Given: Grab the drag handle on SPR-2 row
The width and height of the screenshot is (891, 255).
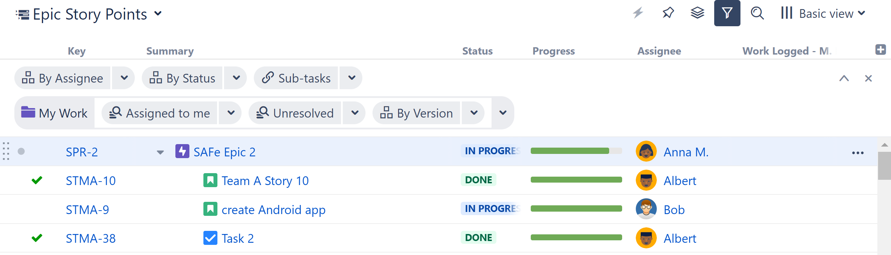Looking at the screenshot, I should [x=6, y=151].
